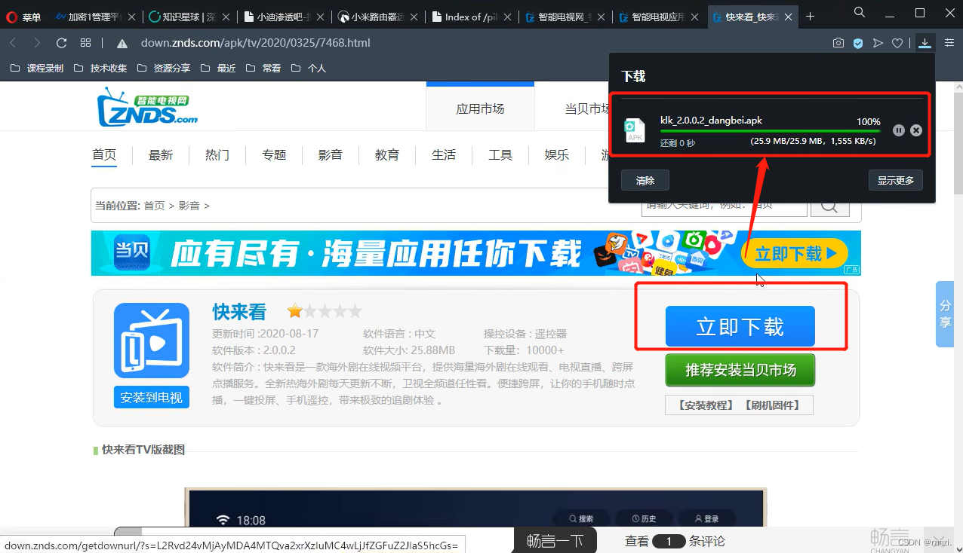Open the 分享 side tab
Image resolution: width=963 pixels, height=553 pixels.
[945, 314]
